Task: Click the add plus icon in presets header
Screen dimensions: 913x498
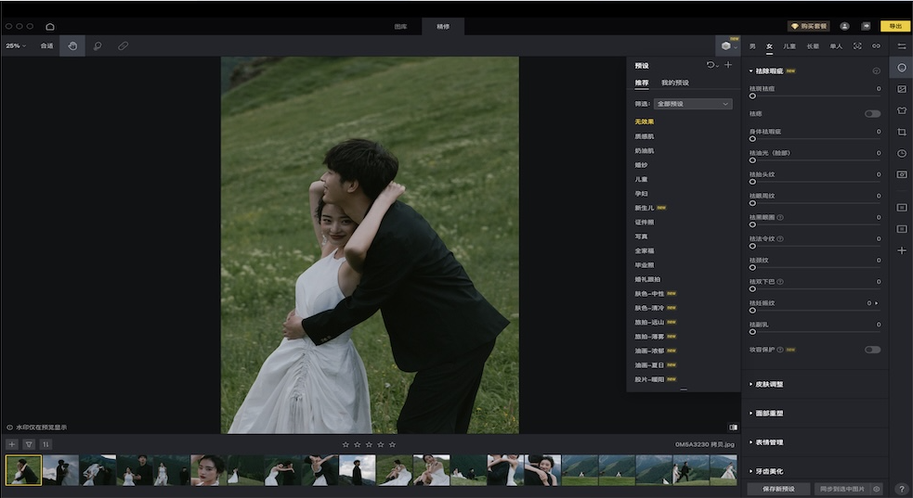Action: pyautogui.click(x=728, y=65)
